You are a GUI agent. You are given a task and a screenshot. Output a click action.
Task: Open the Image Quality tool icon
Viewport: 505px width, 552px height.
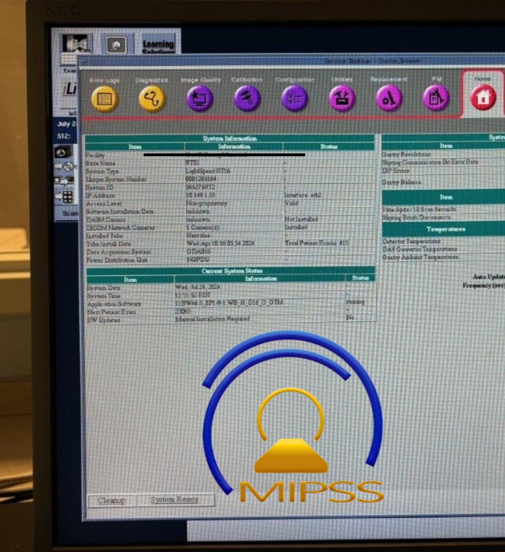(200, 99)
